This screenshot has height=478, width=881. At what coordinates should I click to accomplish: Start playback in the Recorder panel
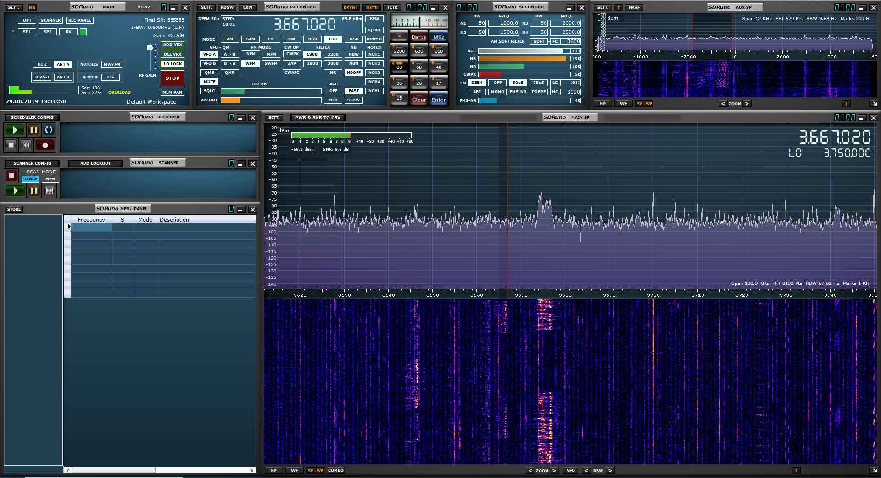(15, 130)
